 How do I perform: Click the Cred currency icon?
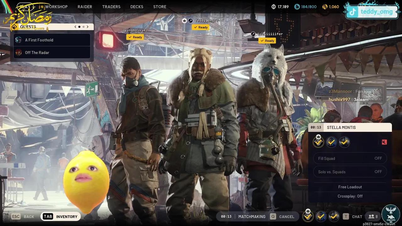coord(297,7)
